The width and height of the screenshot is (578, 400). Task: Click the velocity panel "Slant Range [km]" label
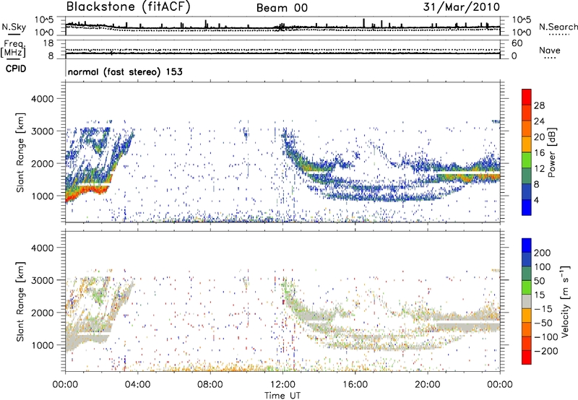point(20,302)
